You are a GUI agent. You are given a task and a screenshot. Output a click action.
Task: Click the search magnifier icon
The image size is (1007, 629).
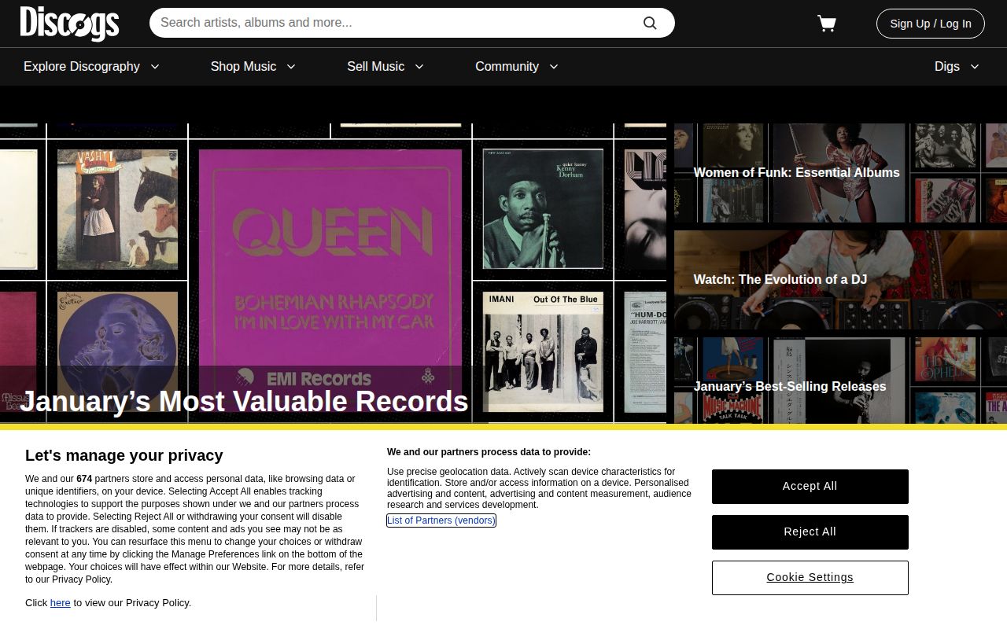tap(650, 22)
